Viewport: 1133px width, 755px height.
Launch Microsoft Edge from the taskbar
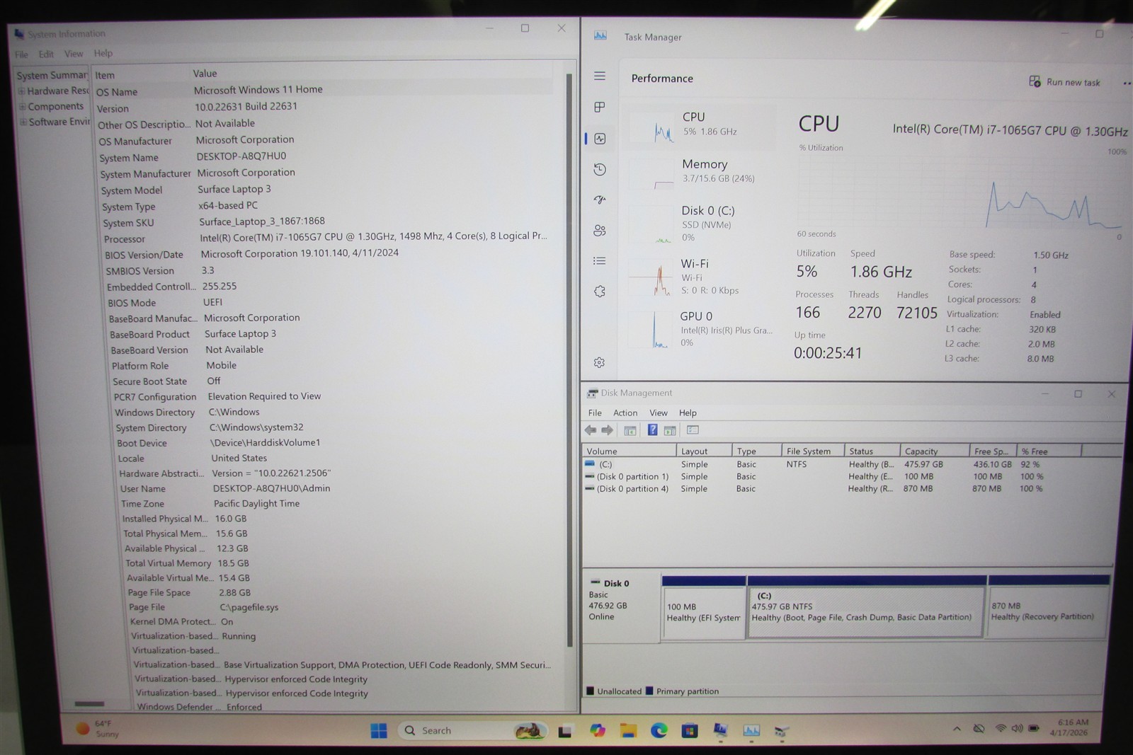point(659,731)
